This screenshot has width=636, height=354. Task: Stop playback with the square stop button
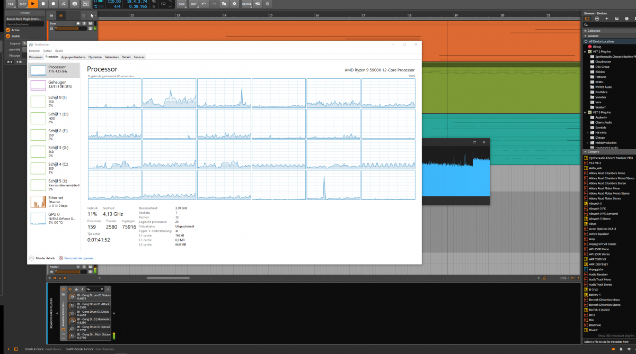pyautogui.click(x=43, y=4)
